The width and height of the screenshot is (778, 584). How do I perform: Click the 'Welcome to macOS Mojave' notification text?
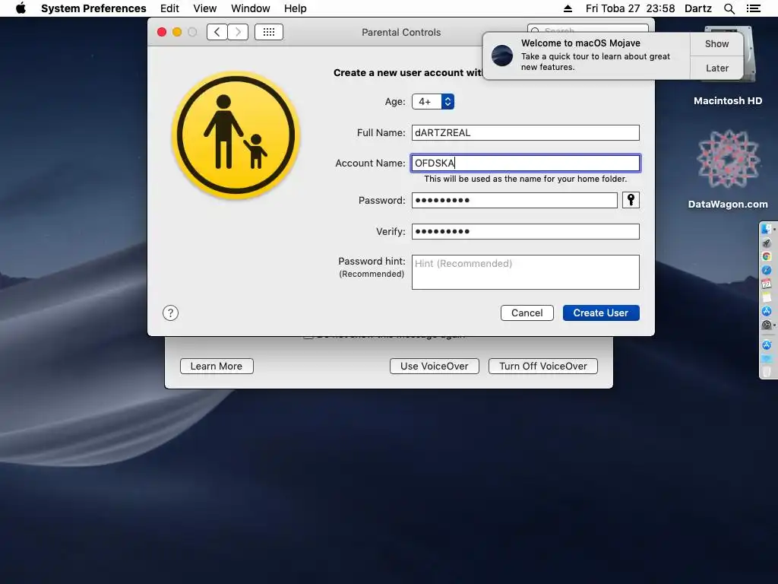point(580,43)
